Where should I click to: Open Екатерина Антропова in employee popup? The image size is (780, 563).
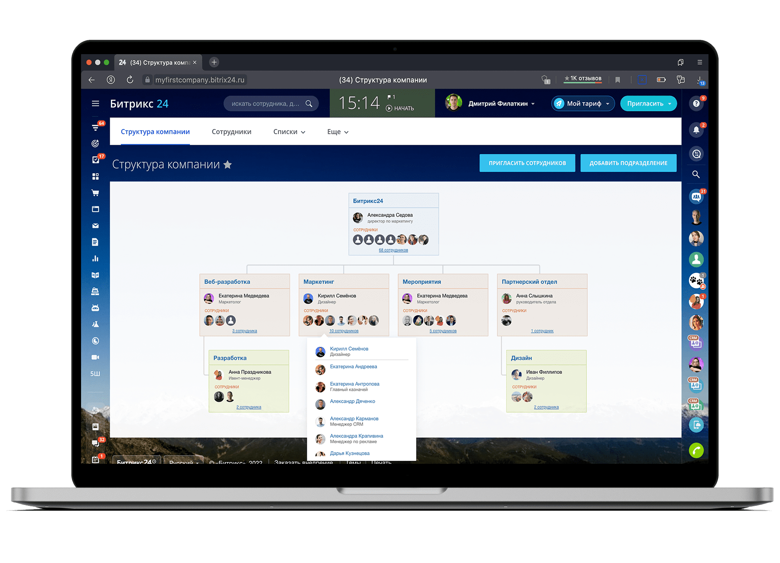click(354, 384)
